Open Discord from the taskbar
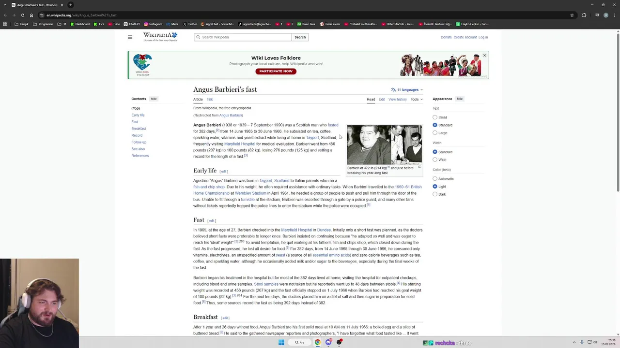The image size is (620, 348). click(328, 342)
